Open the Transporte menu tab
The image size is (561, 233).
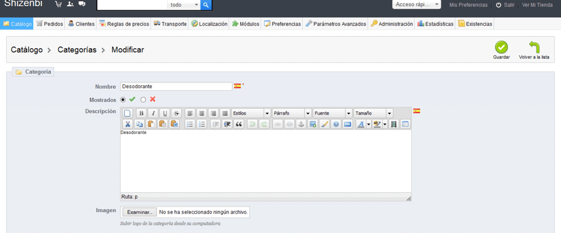[x=170, y=24]
